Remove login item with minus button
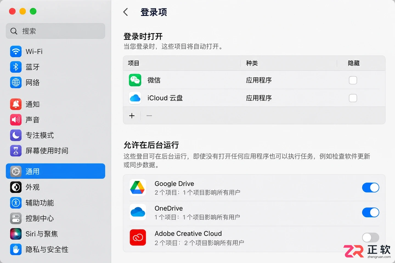 pyautogui.click(x=149, y=116)
